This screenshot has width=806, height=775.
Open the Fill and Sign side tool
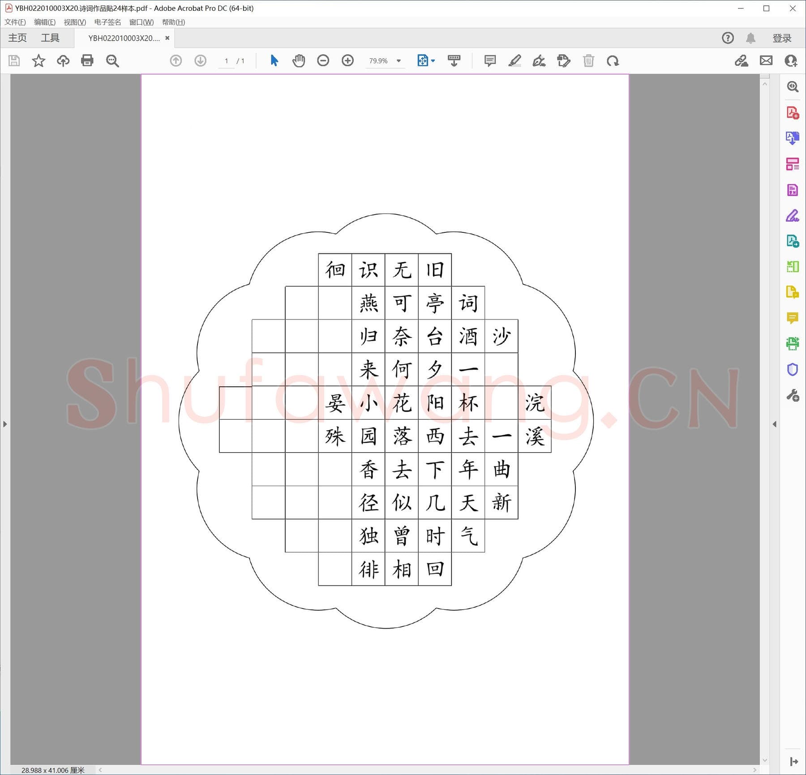[x=793, y=216]
